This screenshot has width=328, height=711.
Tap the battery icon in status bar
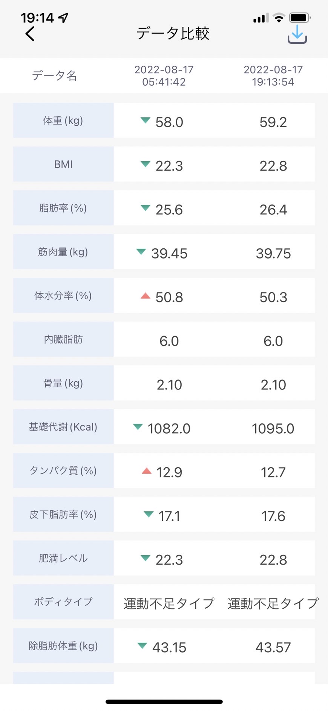click(x=300, y=17)
